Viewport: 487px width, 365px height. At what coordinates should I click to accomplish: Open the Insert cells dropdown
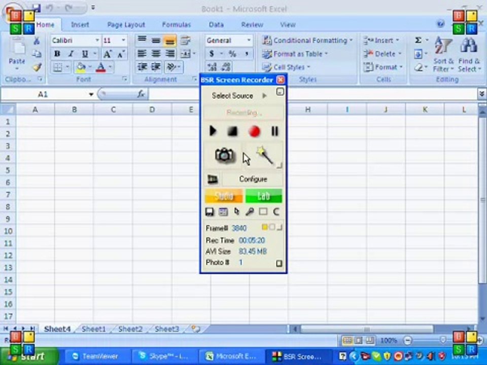[381, 41]
